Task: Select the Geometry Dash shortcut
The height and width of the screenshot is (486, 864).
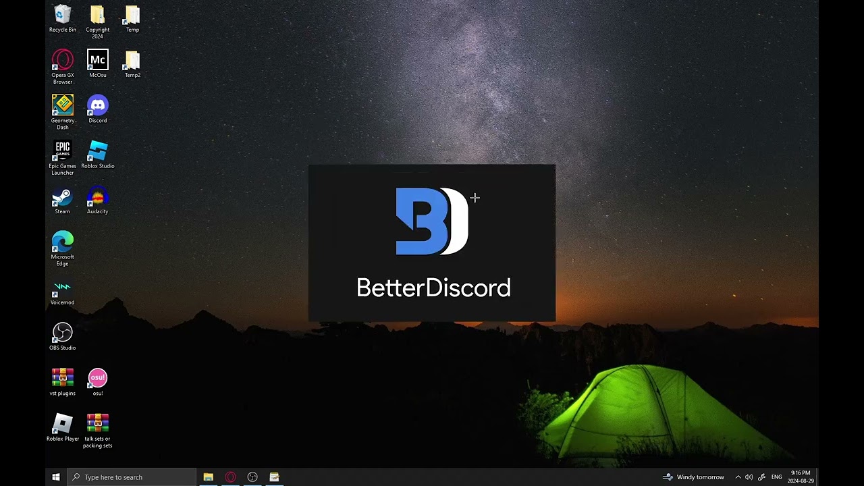Action: [62, 112]
